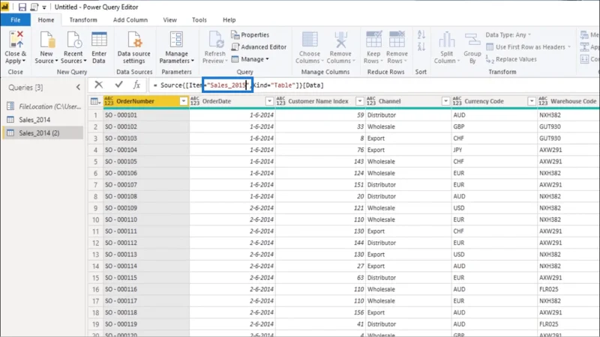Screen dimensions: 600x337
Task: Switch to the Home tab
Action: [x=46, y=20]
